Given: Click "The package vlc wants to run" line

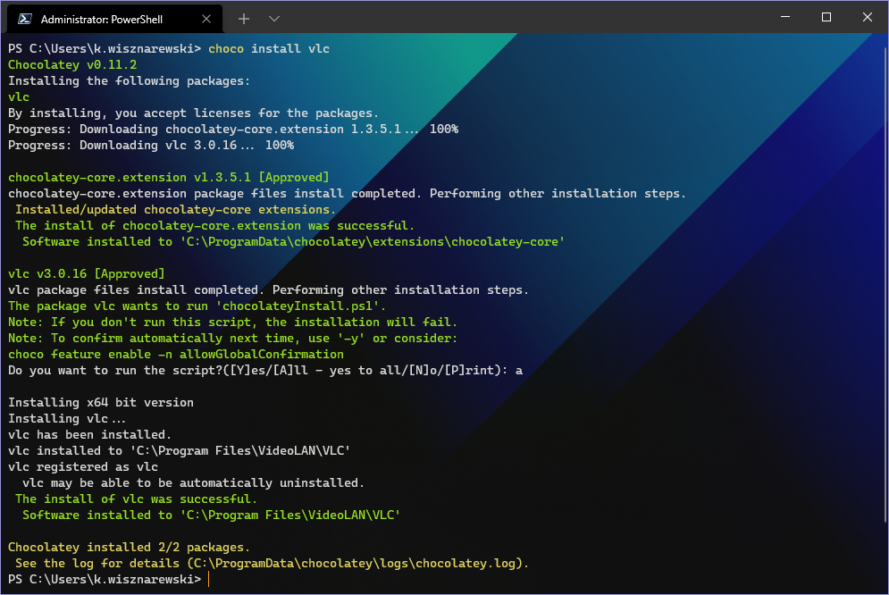Looking at the screenshot, I should [197, 306].
